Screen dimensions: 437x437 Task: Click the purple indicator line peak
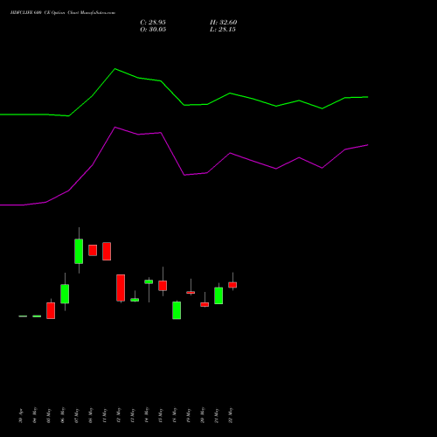115,128
